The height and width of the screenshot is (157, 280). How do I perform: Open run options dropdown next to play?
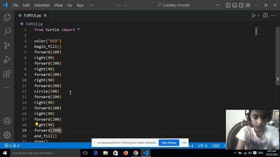coord(259,16)
